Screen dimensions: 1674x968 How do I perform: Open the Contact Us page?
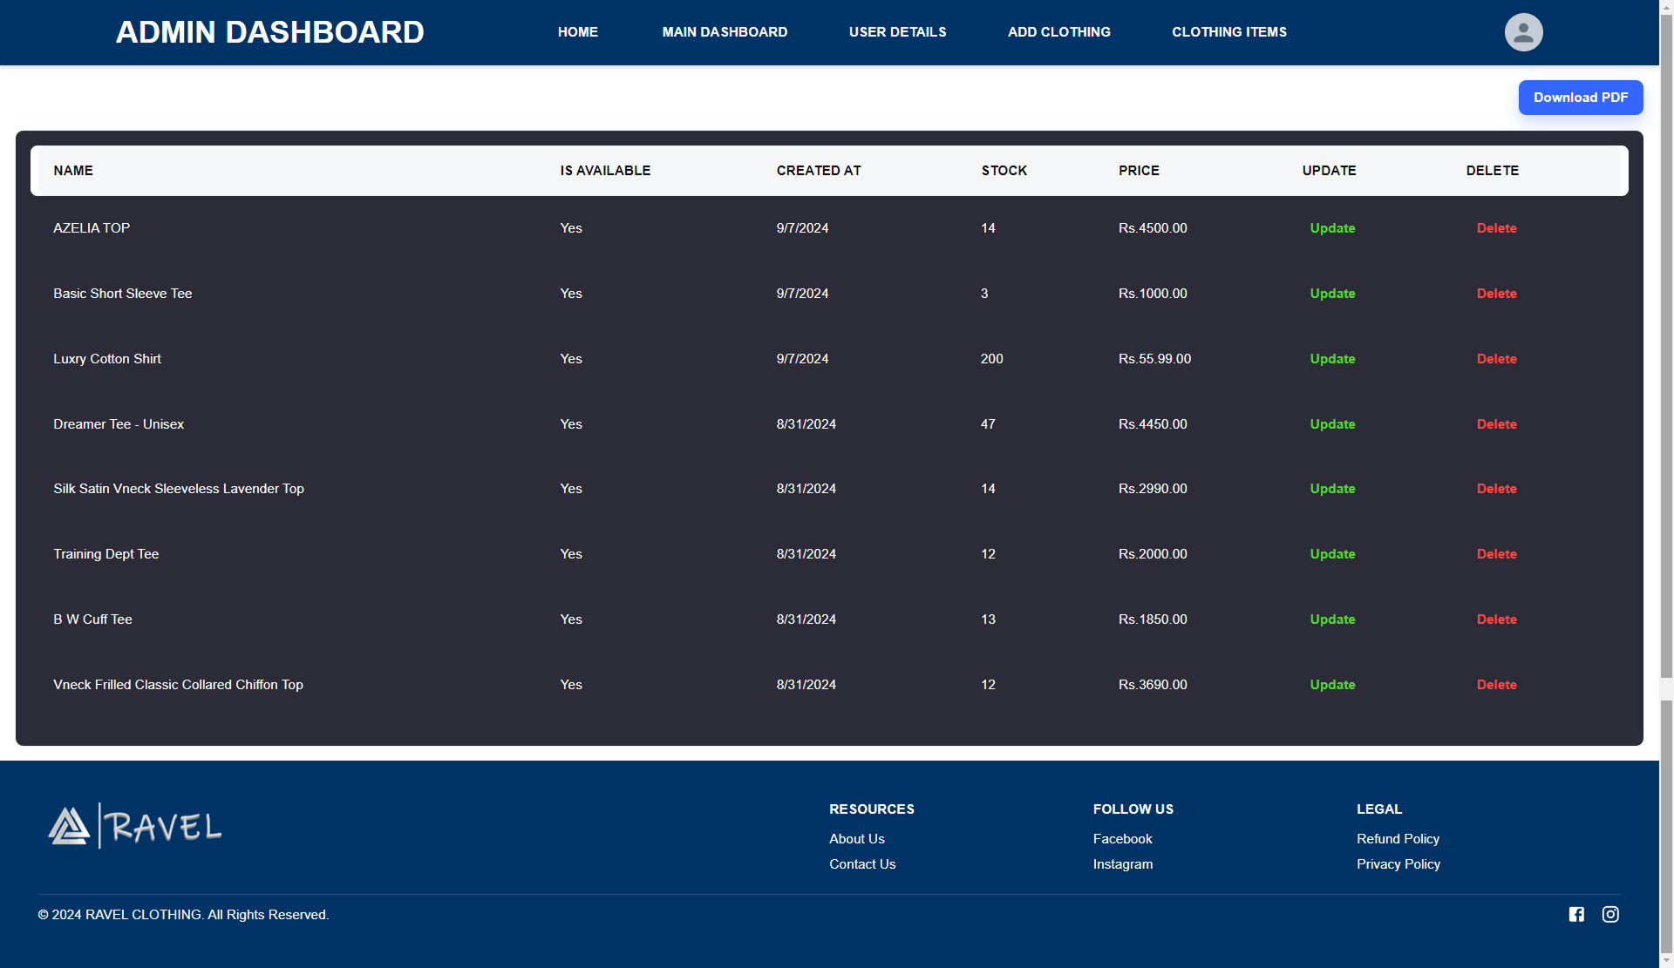[862, 863]
